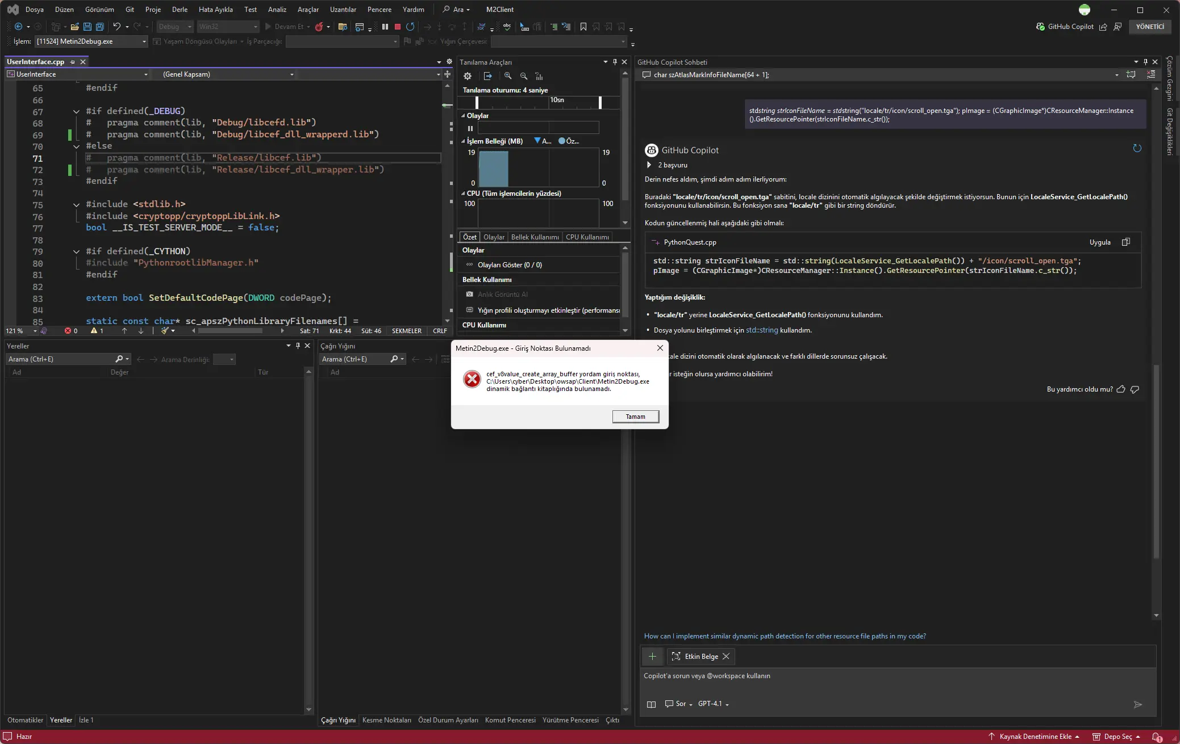
Task: Click the diagnostics output export icon
Action: point(487,76)
